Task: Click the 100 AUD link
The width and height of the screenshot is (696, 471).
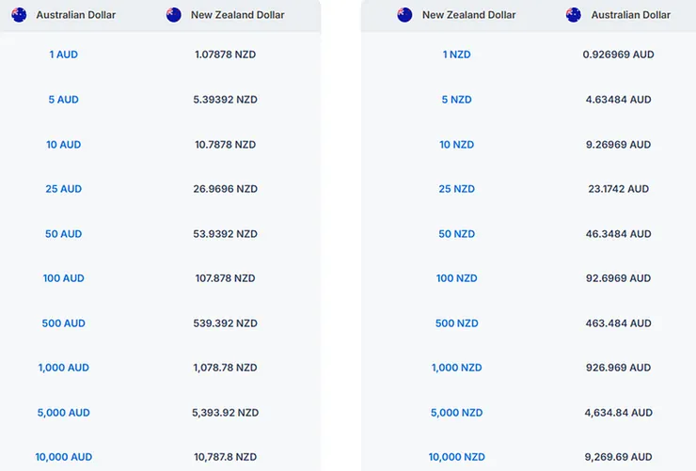Action: point(64,278)
